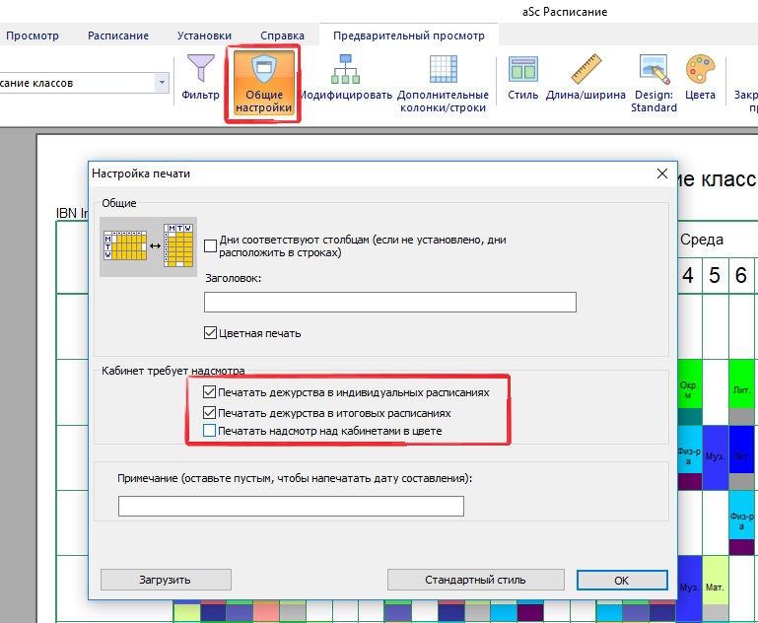This screenshot has height=623, width=758.
Task: Enable 'Дни соответствуют столбцам' checkbox
Action: click(x=211, y=245)
